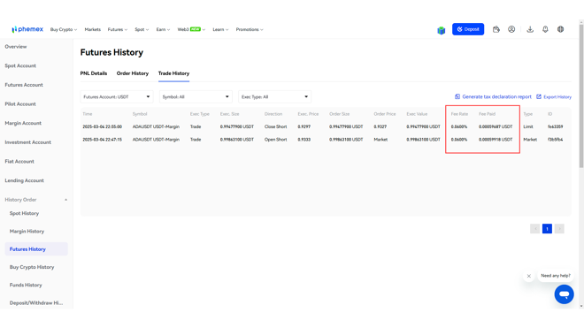
Task: Open the live chat bubble icon
Action: pos(564,294)
